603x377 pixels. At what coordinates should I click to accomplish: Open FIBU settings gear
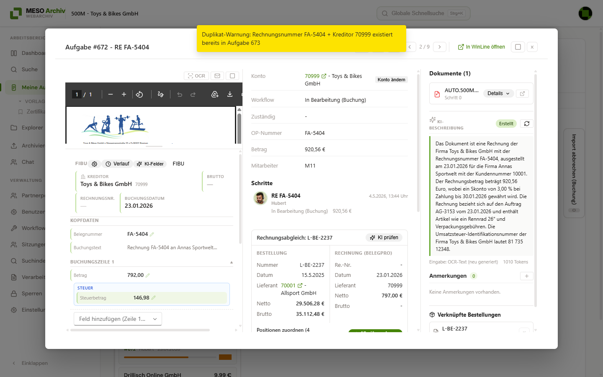pos(95,164)
